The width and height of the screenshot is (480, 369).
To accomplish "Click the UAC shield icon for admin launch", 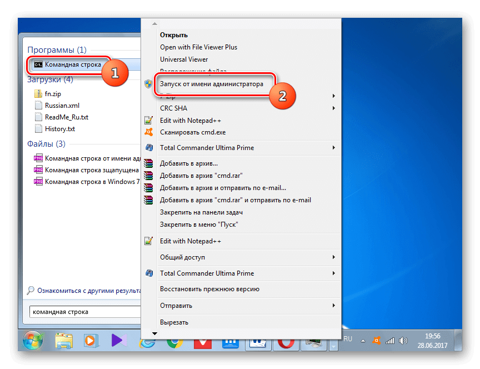I will pyautogui.click(x=148, y=84).
